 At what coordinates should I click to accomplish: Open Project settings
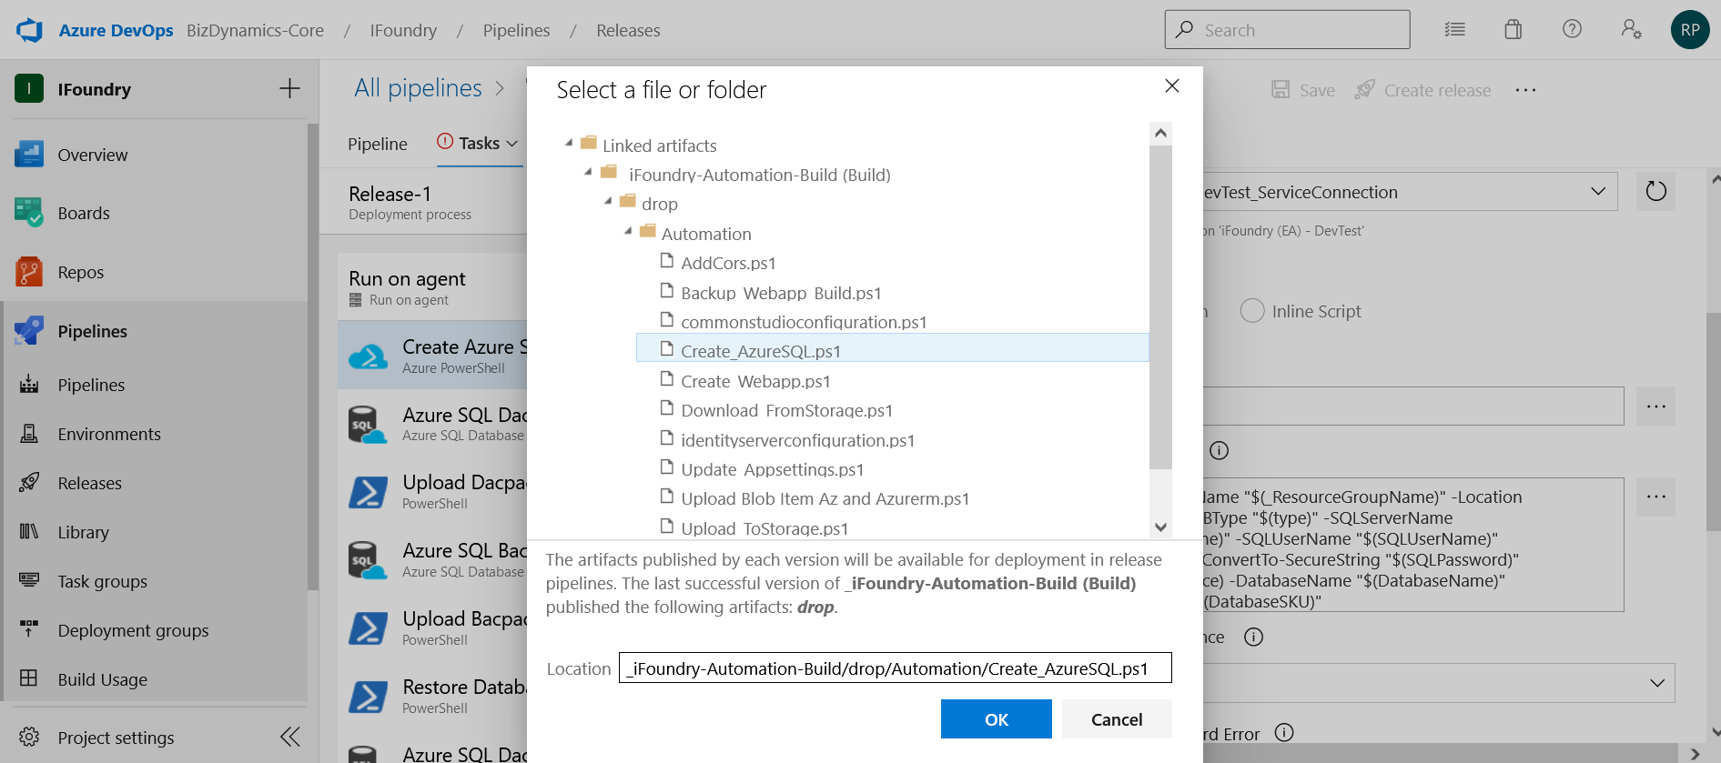(116, 738)
